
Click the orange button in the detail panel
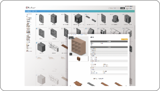click(124, 39)
